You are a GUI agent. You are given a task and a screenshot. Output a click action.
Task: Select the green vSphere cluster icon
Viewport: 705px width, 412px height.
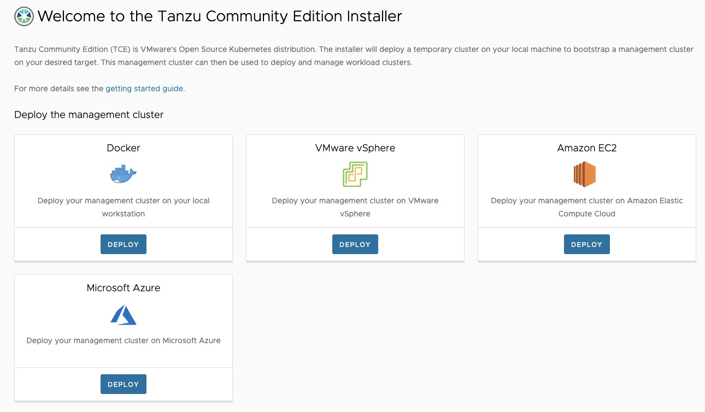coord(355,174)
